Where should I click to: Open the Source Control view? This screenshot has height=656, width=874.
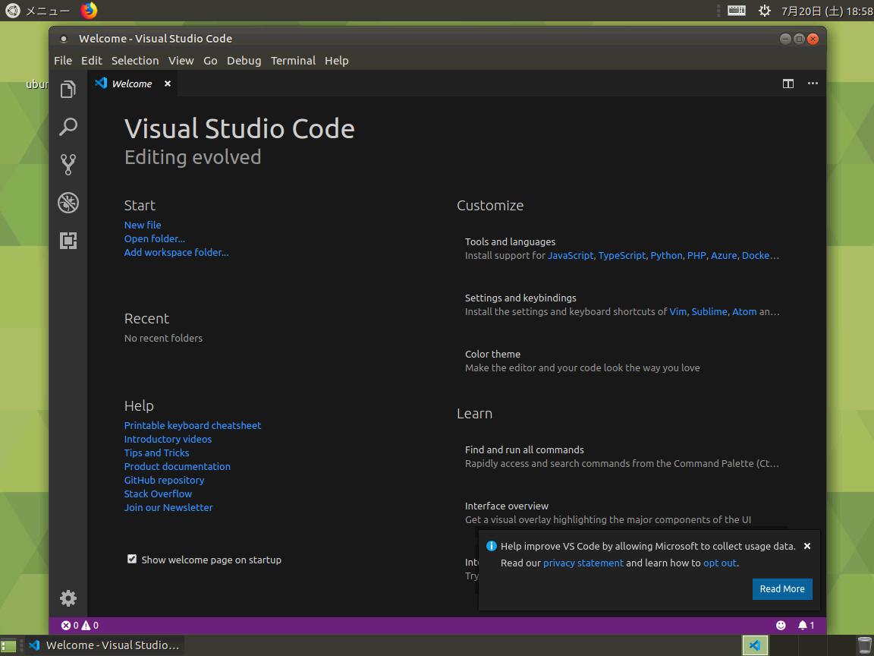pyautogui.click(x=68, y=165)
